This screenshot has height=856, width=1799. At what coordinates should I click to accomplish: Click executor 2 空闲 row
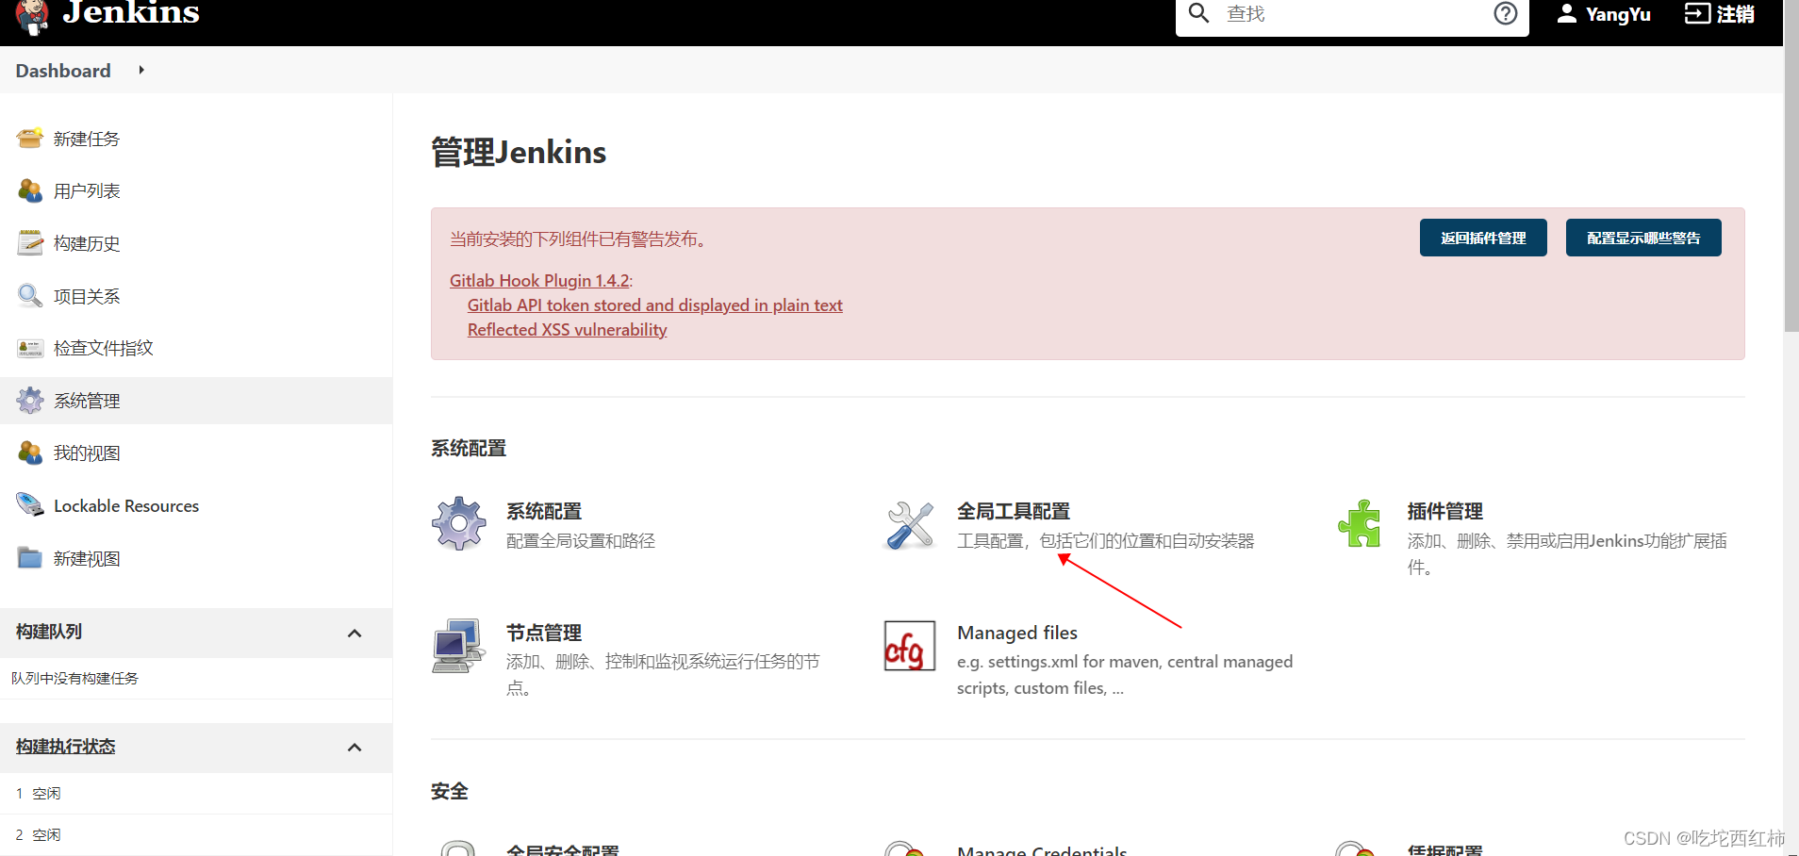point(196,834)
